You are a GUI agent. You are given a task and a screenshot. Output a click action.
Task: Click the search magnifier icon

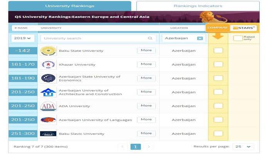coord(150,38)
